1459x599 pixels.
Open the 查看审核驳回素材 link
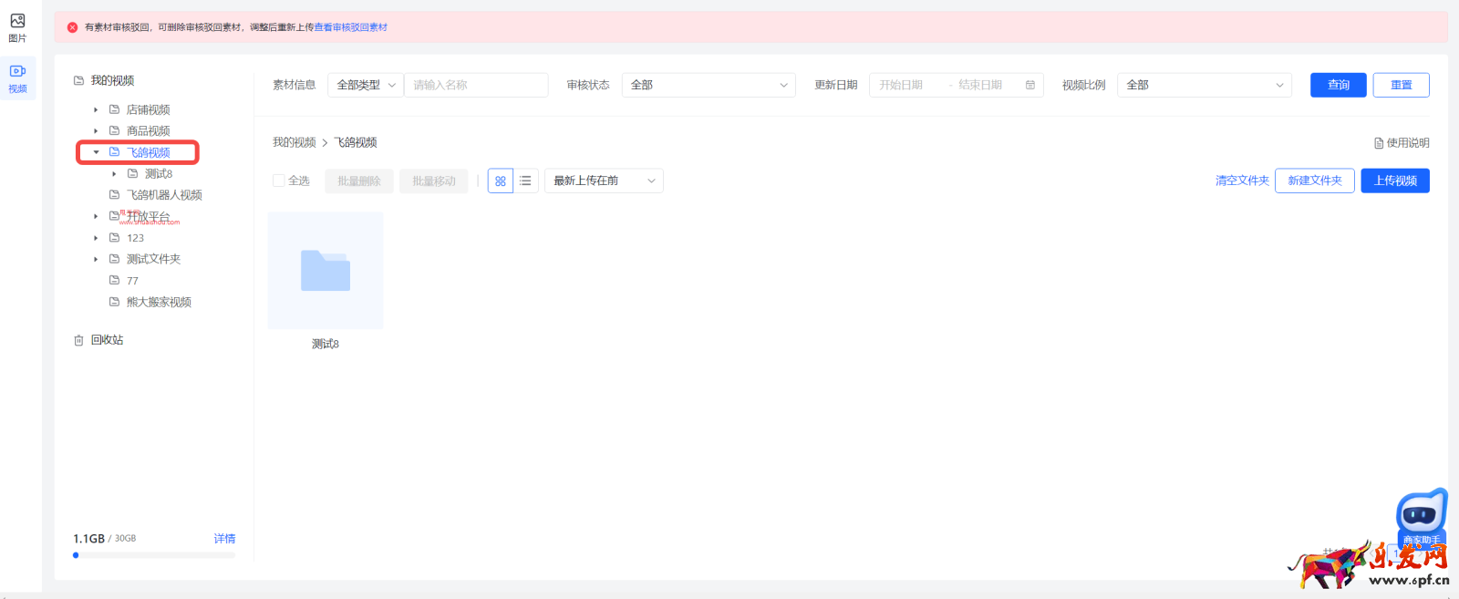tap(351, 27)
